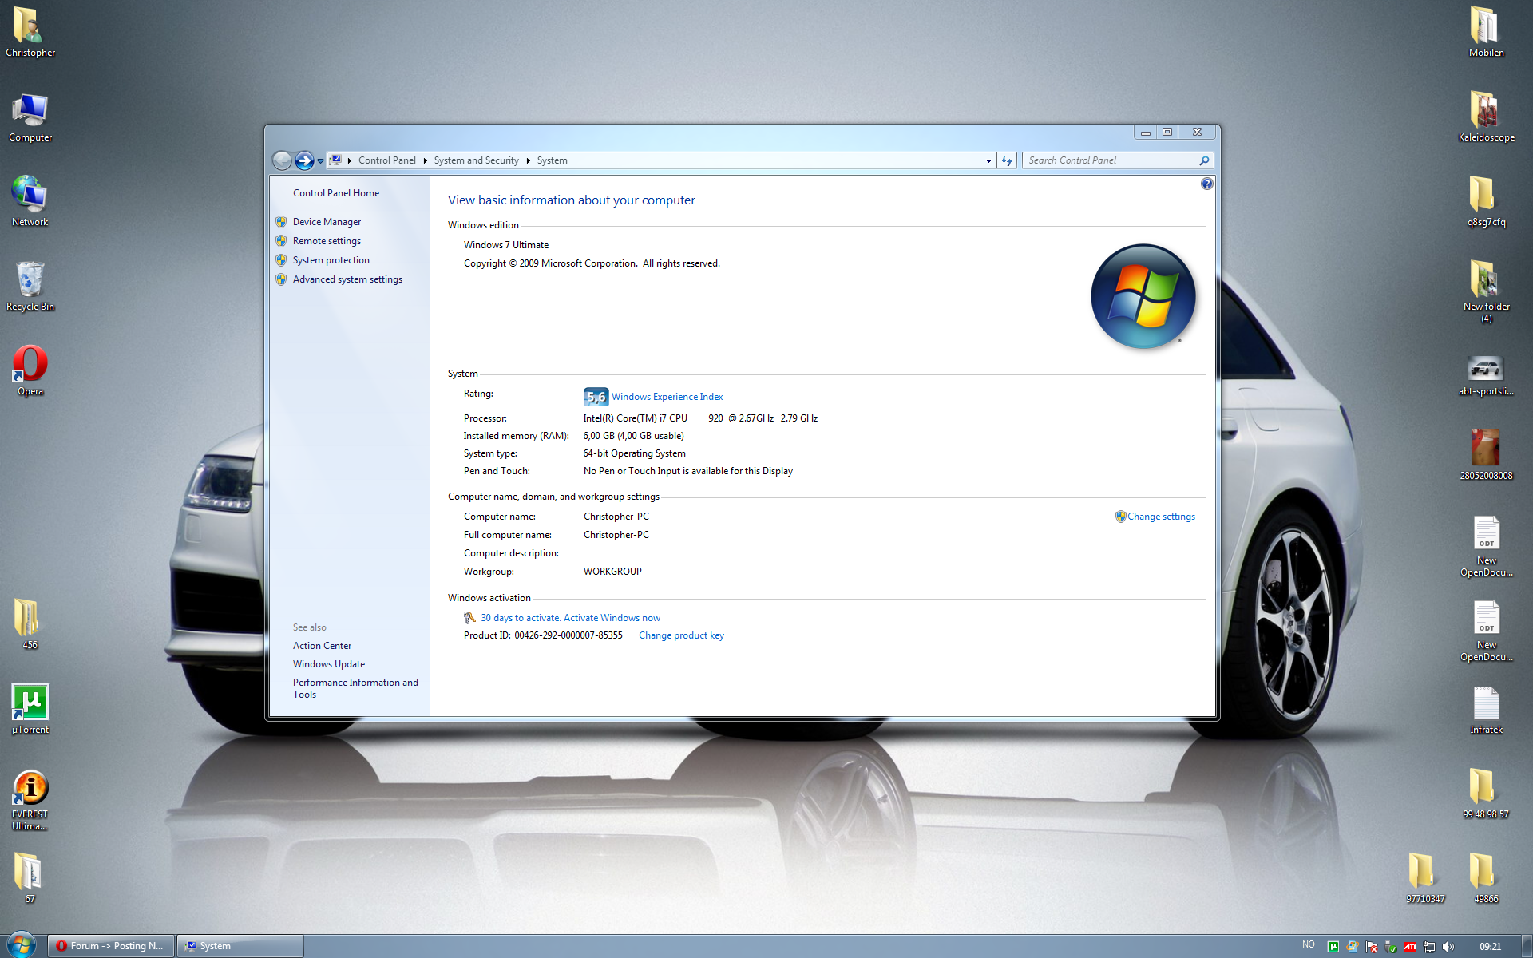Open Device Manager from sidebar

327,222
